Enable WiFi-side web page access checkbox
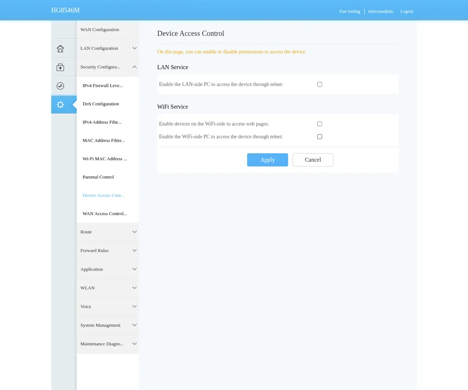The width and height of the screenshot is (468, 390). 320,124
